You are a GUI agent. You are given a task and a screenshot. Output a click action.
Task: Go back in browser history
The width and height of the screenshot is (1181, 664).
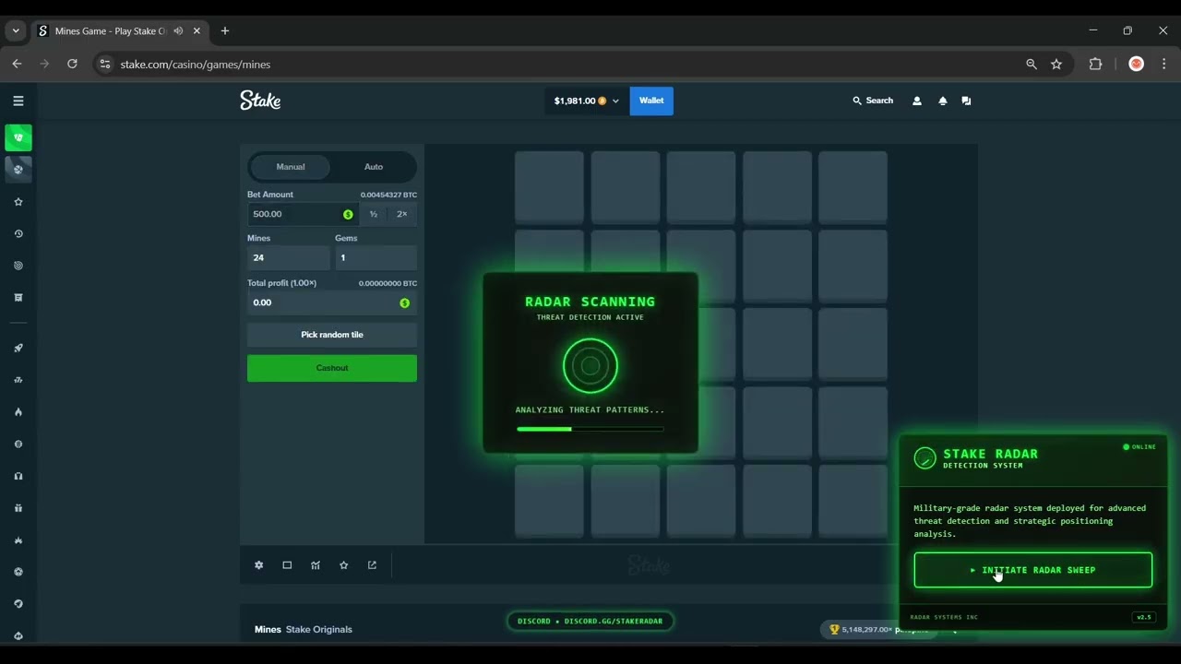(x=17, y=64)
